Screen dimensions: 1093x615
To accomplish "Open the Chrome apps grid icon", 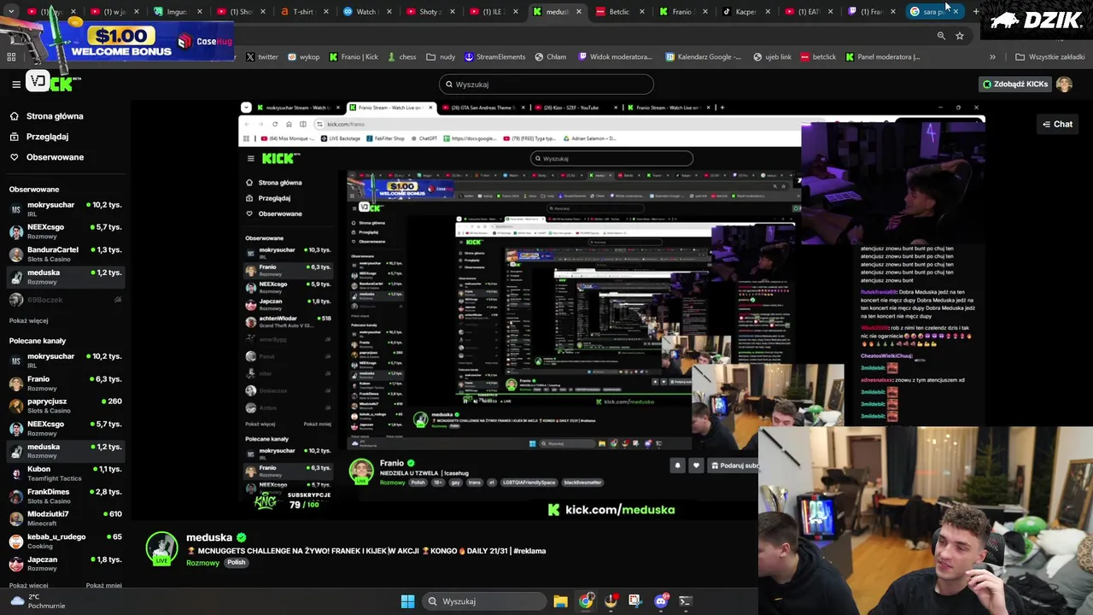I will coord(11,56).
